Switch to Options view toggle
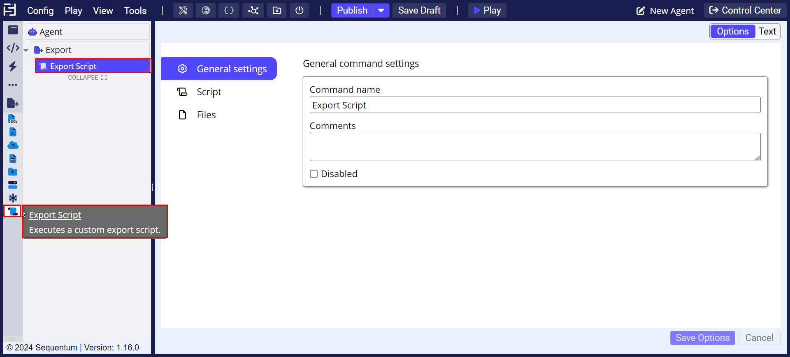Screen dimensions: 790x357 (x=732, y=31)
